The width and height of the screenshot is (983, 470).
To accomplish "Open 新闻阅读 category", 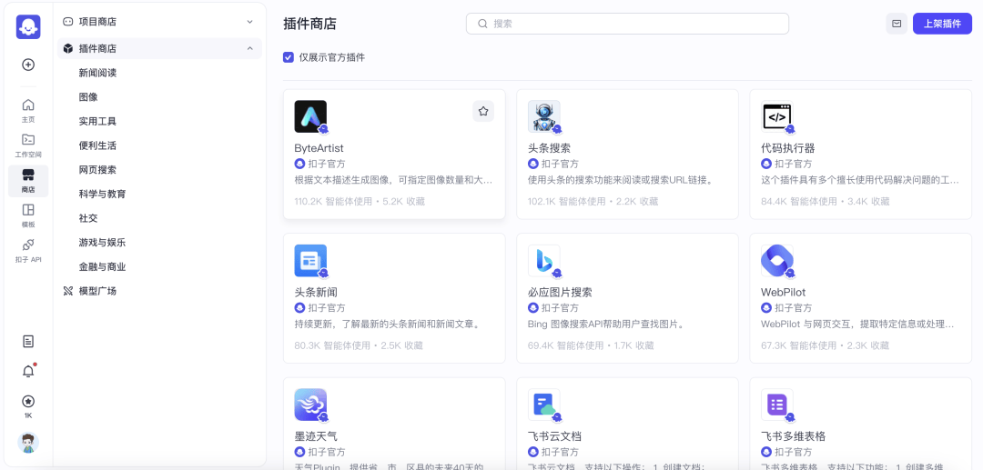I will tap(97, 73).
